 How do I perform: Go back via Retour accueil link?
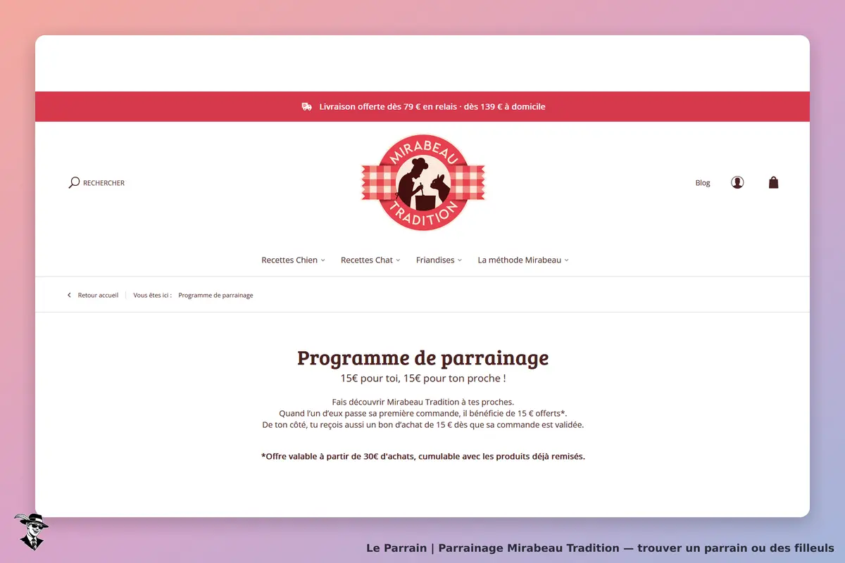click(x=98, y=296)
